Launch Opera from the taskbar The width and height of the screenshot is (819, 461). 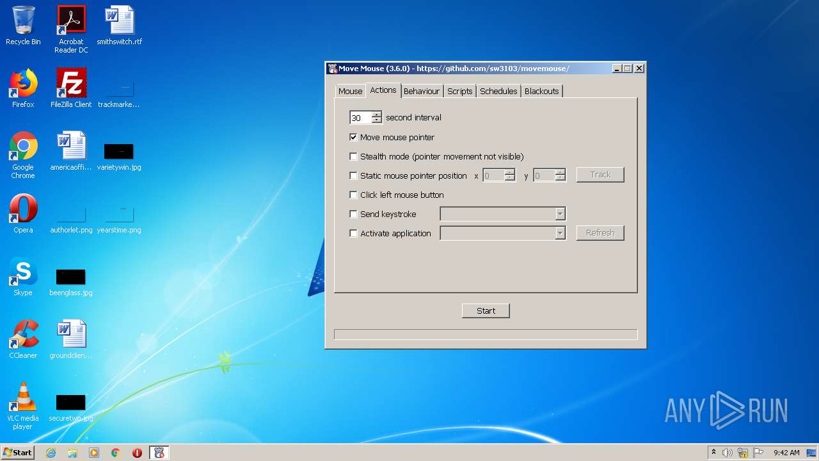coord(137,453)
